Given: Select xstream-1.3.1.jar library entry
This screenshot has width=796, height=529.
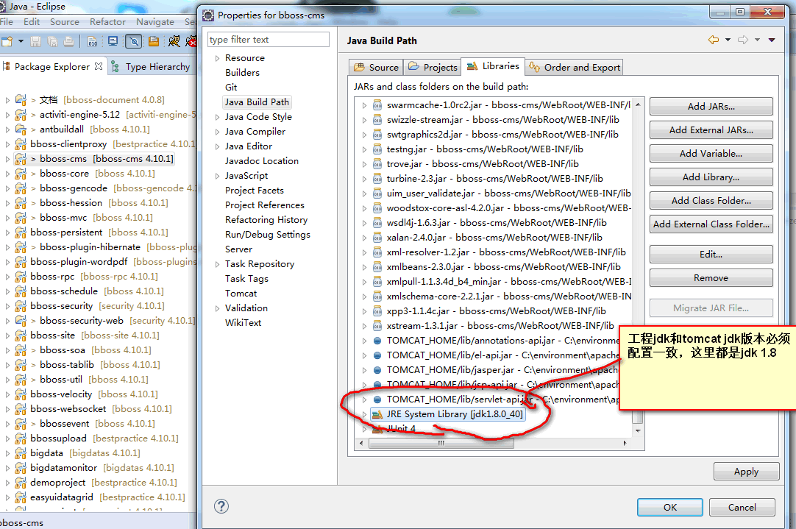Looking at the screenshot, I should point(500,325).
